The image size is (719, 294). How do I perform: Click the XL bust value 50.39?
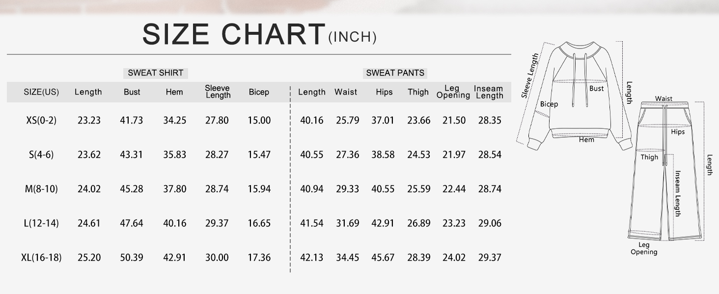click(x=132, y=257)
